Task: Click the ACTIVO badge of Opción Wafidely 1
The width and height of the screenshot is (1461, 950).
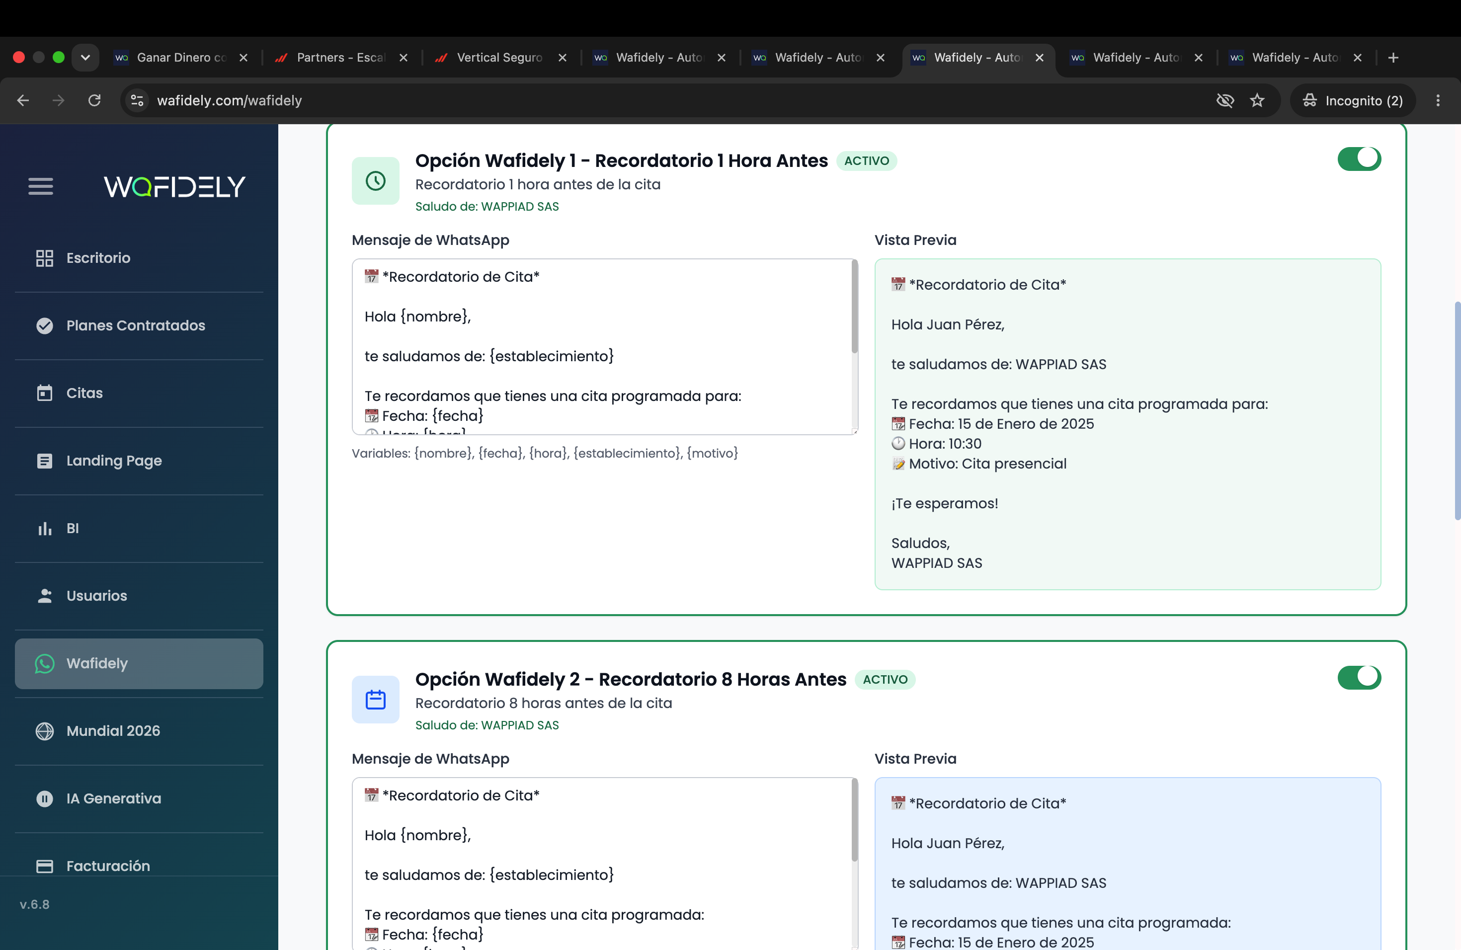Action: 866,160
